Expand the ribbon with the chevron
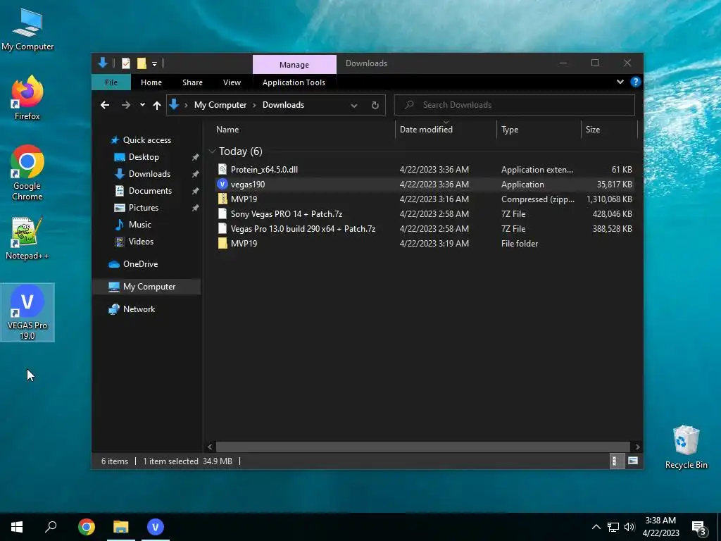The height and width of the screenshot is (541, 721). point(620,82)
